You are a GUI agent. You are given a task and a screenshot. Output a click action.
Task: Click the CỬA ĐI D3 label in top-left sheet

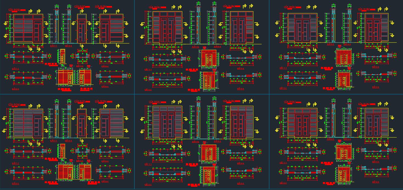point(79,6)
